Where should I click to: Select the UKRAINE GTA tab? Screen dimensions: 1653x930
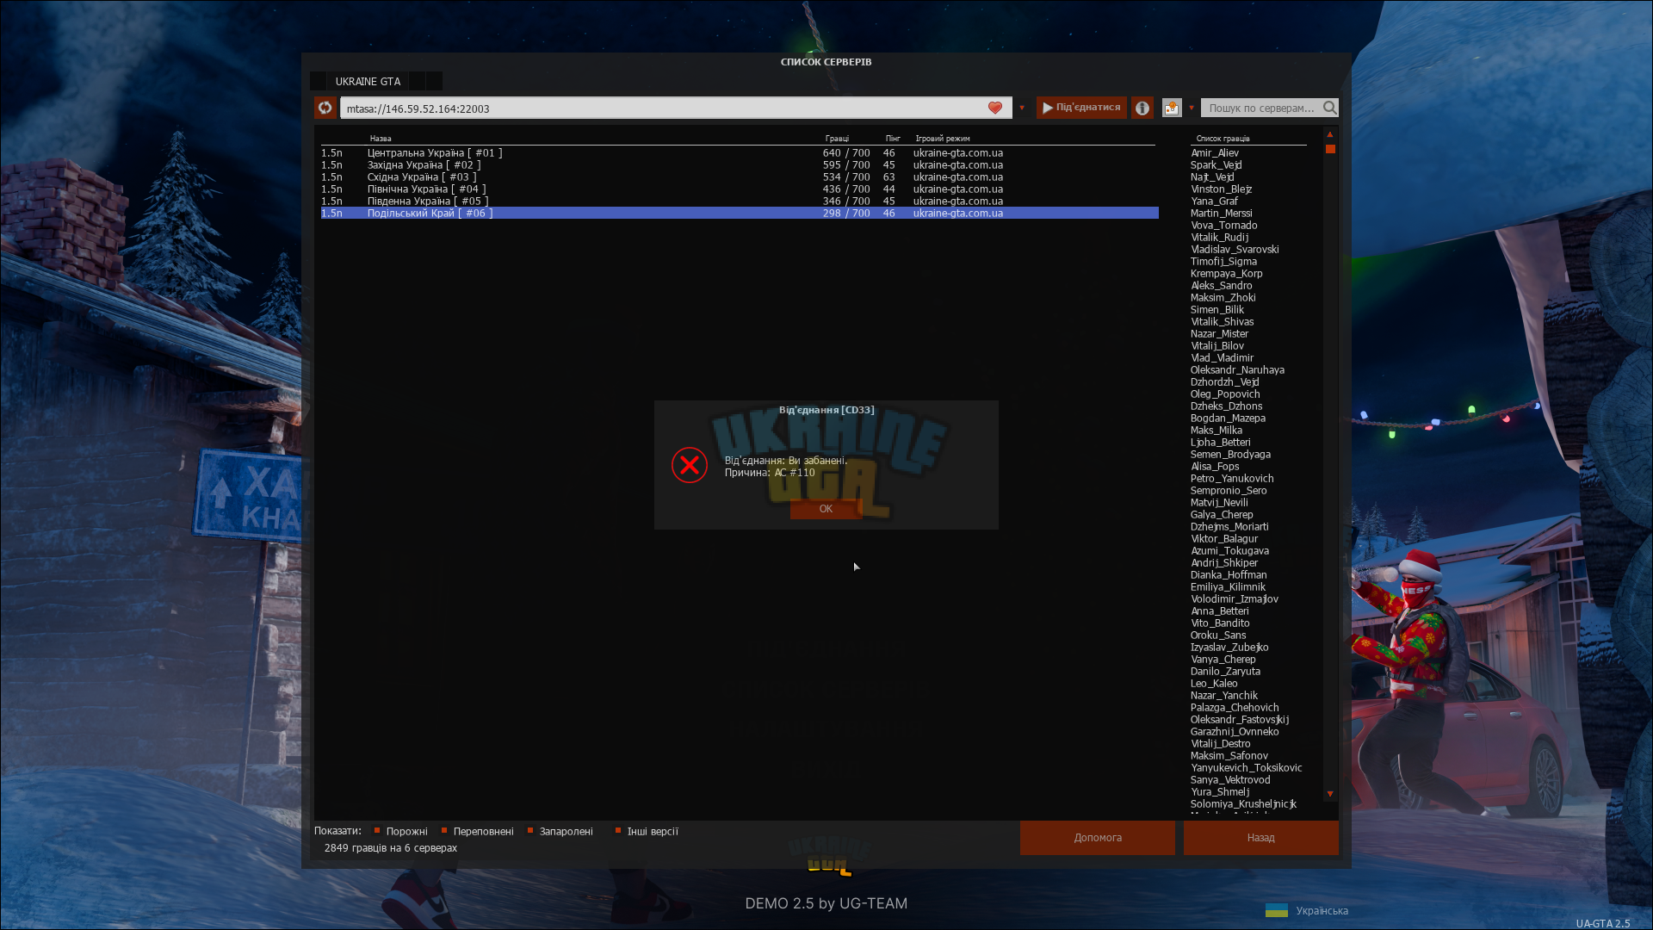click(x=368, y=81)
